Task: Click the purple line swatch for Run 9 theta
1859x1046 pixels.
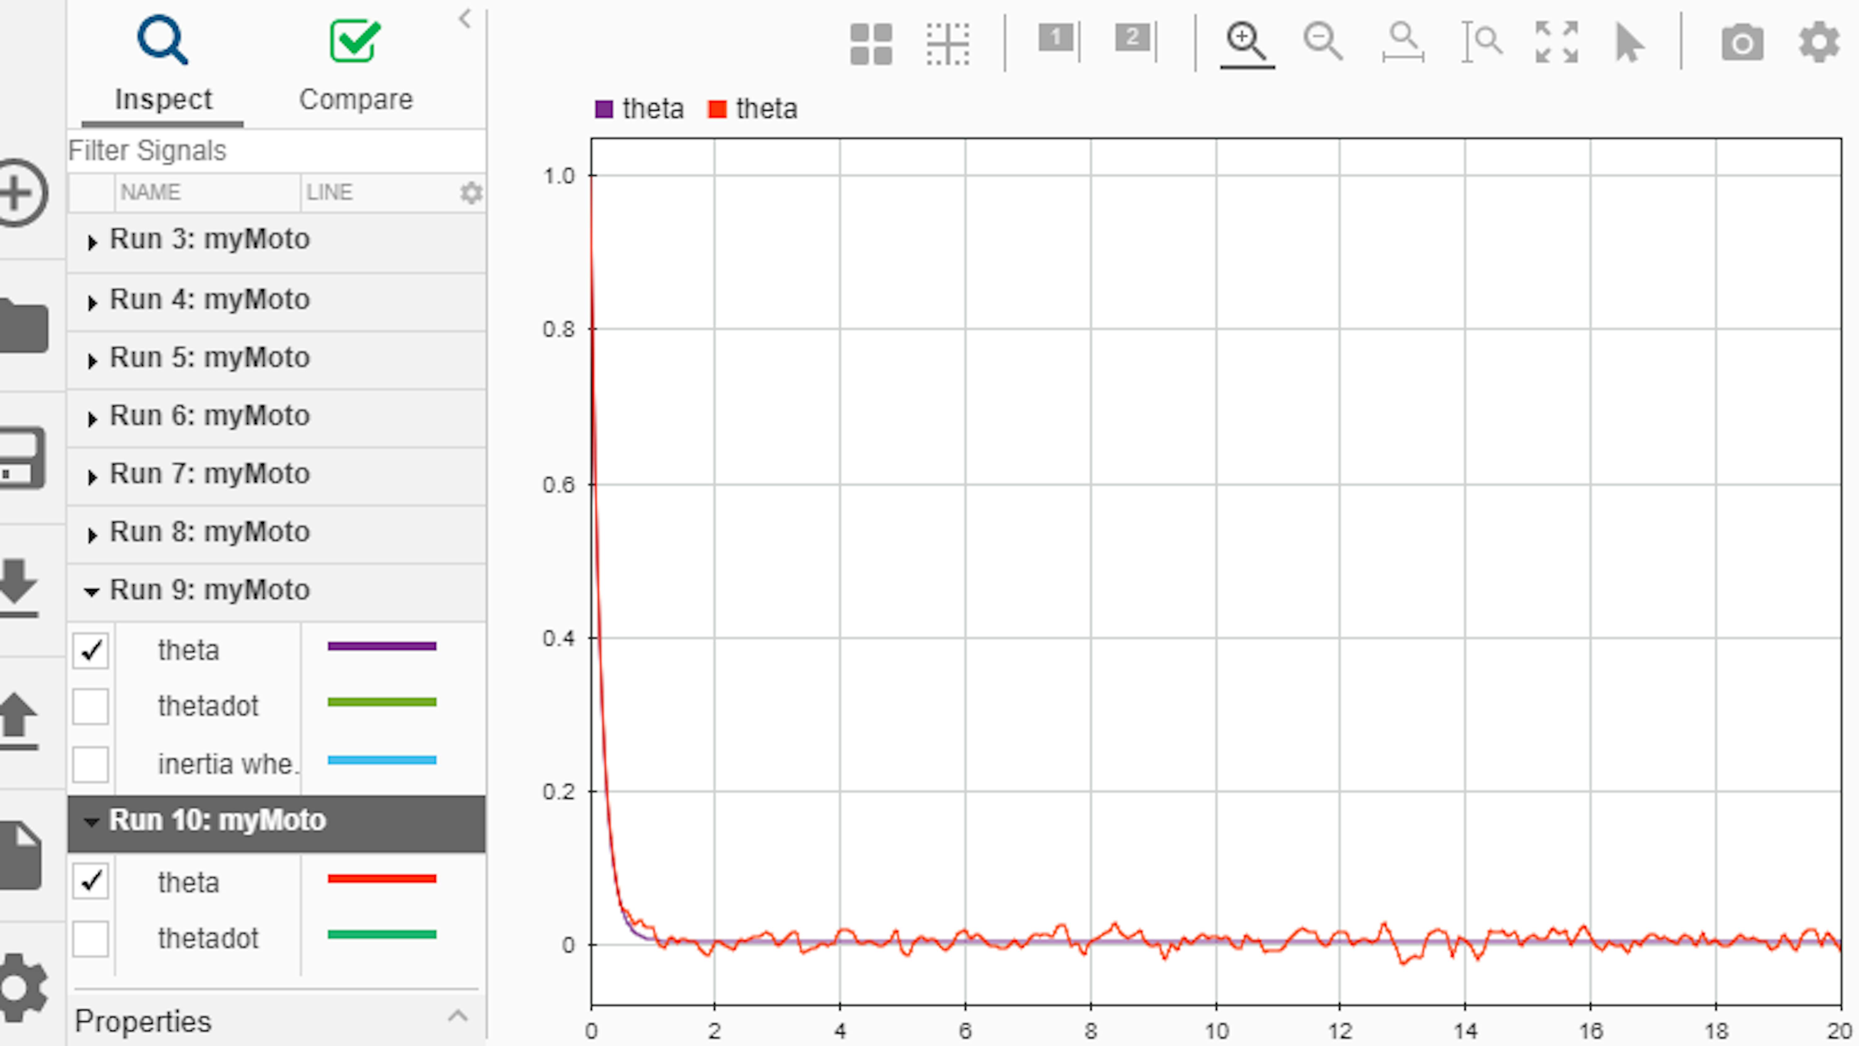Action: tap(382, 646)
